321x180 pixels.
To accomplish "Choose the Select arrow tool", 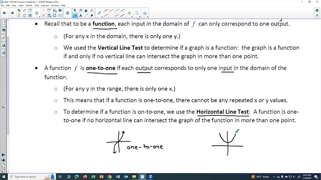I will click(x=75, y=10).
